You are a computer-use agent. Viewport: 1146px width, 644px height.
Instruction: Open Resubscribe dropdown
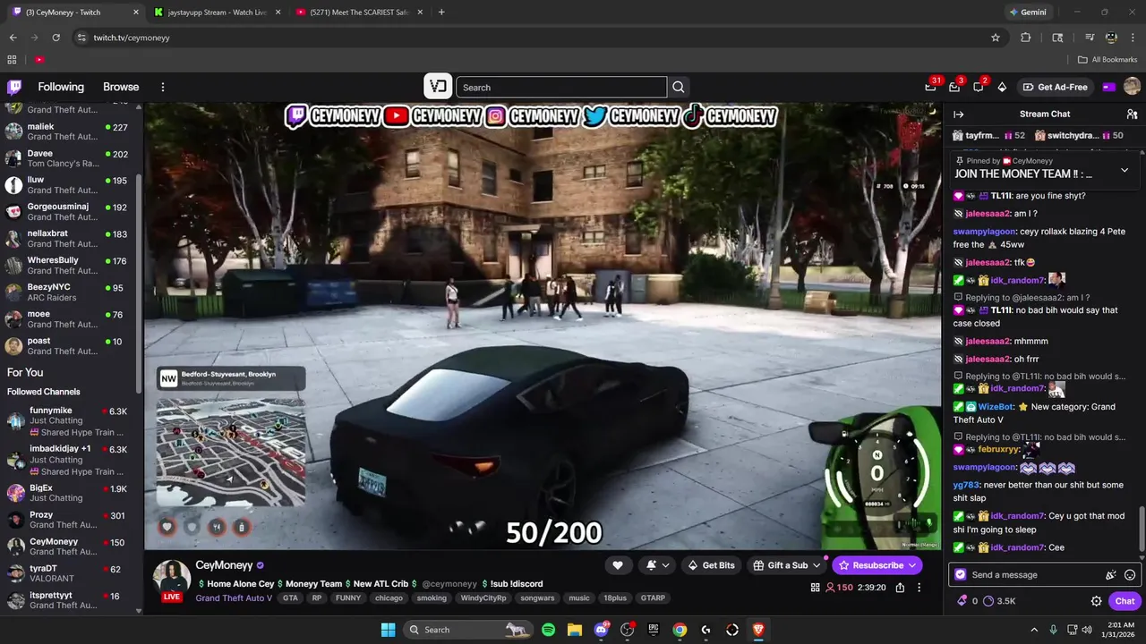pos(912,565)
